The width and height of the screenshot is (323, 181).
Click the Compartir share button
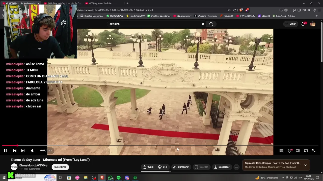(181, 167)
